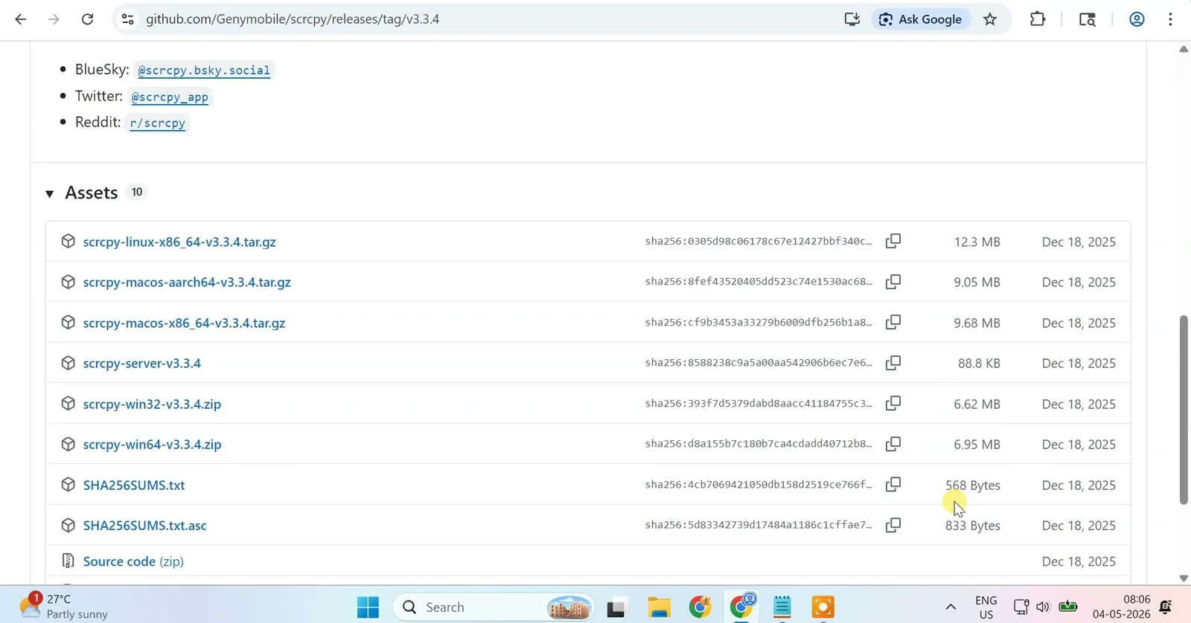1191x623 pixels.
Task: Open @scrcpy.bsky.social BlueSky link
Action: click(x=204, y=70)
